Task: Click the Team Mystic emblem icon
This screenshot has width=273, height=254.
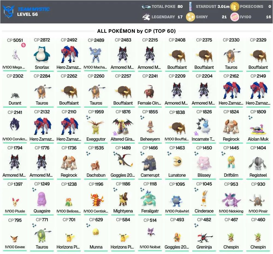Action: pos(8,11)
